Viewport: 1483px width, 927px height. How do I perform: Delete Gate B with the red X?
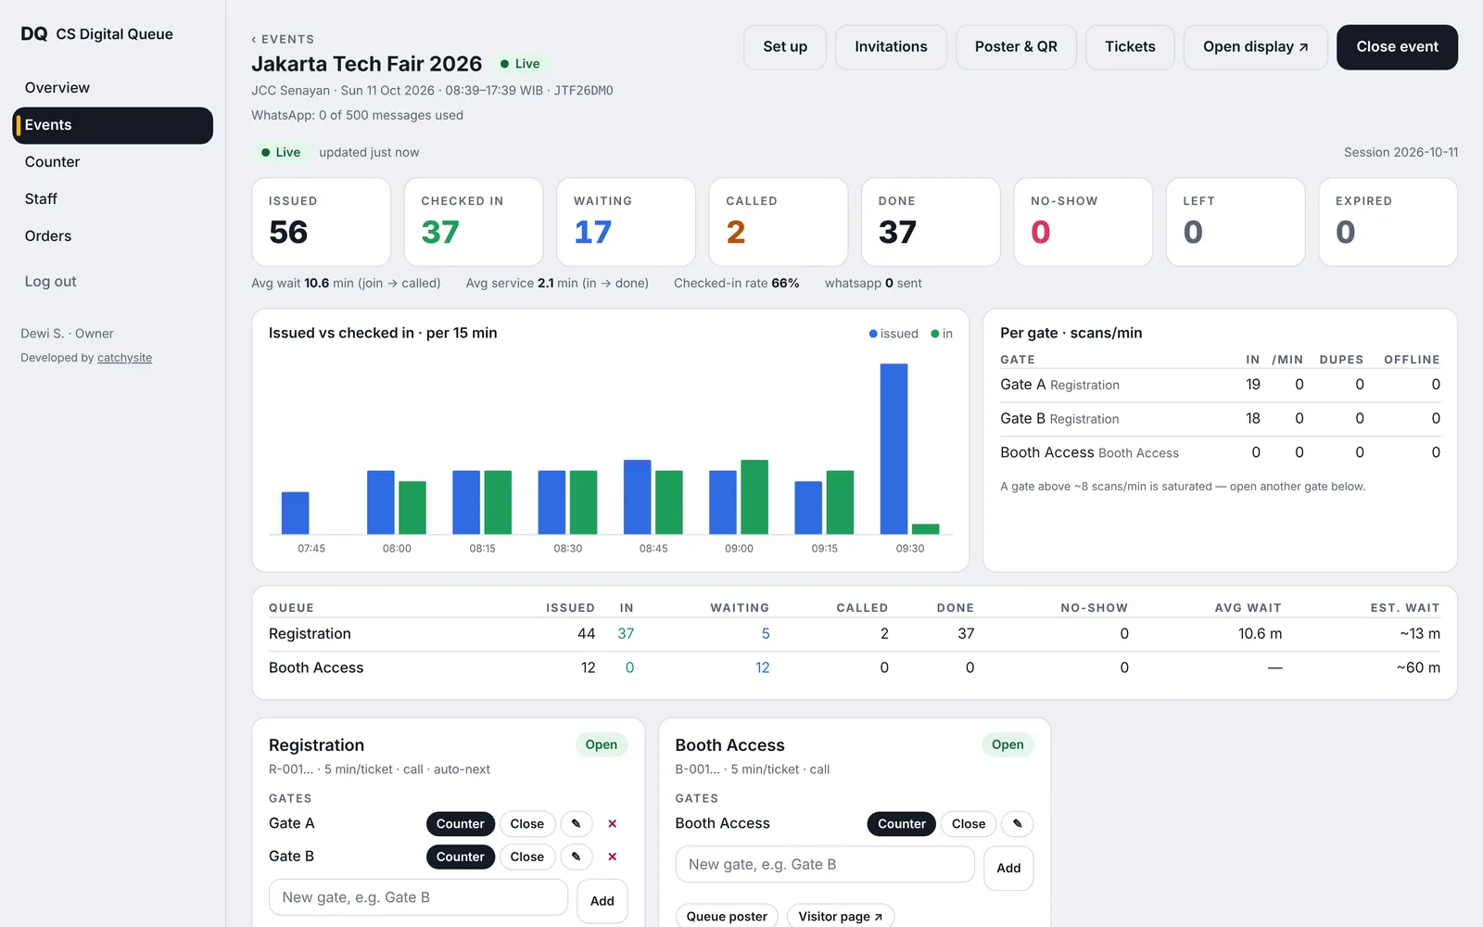[612, 857]
